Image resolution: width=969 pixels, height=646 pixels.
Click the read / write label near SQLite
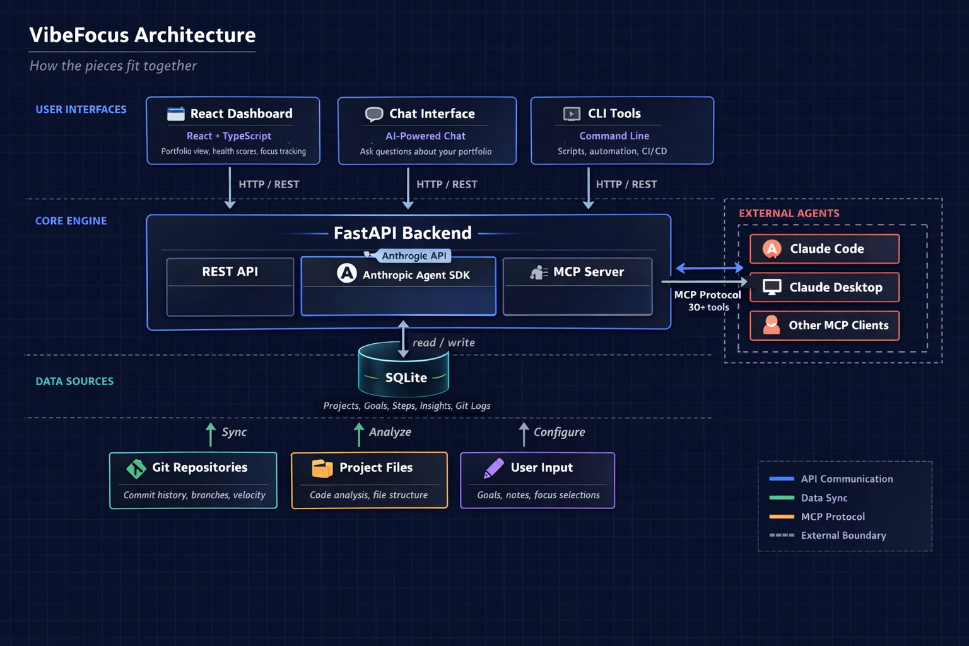[x=443, y=342]
